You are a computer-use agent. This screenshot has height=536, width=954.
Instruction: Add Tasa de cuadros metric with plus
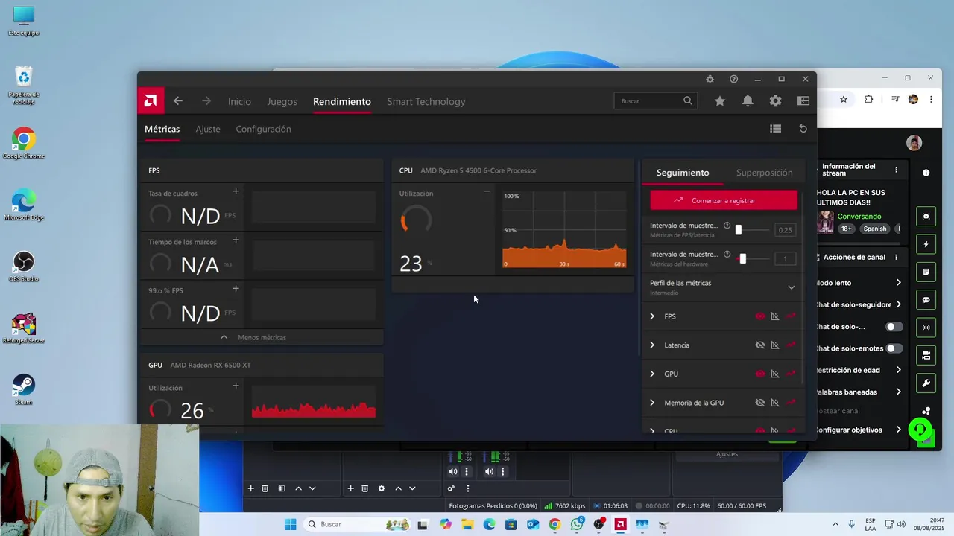[236, 191]
